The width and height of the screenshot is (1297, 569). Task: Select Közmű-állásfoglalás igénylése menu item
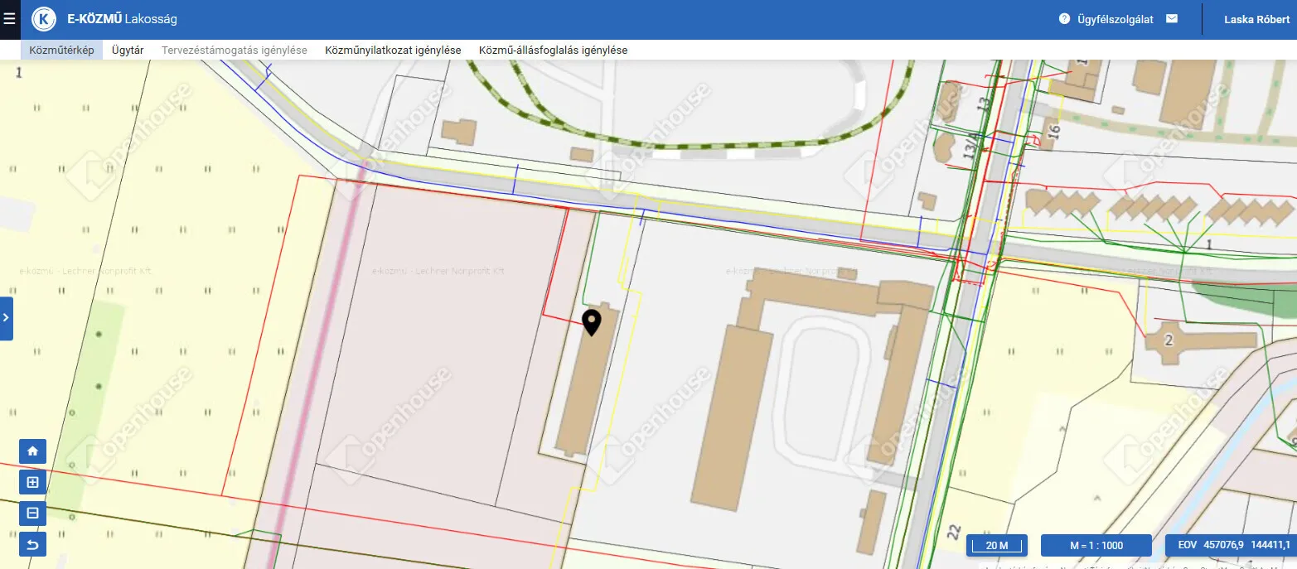[553, 50]
